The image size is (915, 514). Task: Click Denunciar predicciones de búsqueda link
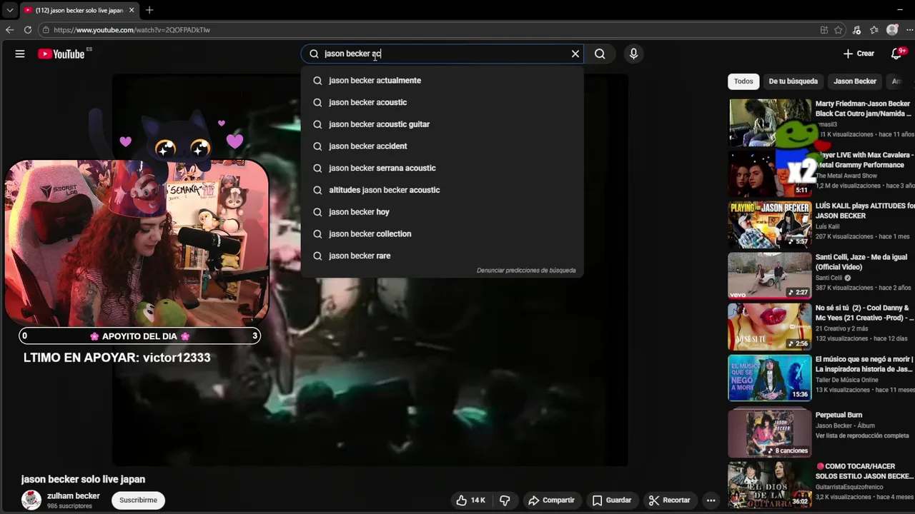click(526, 271)
